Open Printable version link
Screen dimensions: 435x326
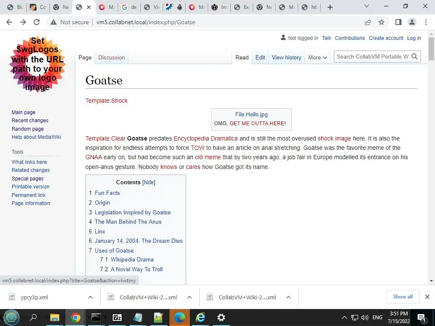point(31,187)
